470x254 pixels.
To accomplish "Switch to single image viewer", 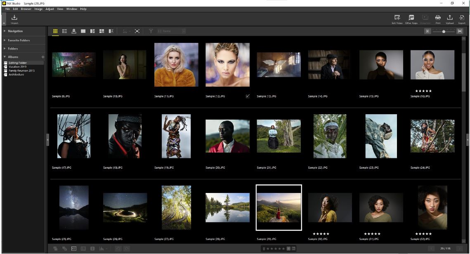I will coord(83,31).
